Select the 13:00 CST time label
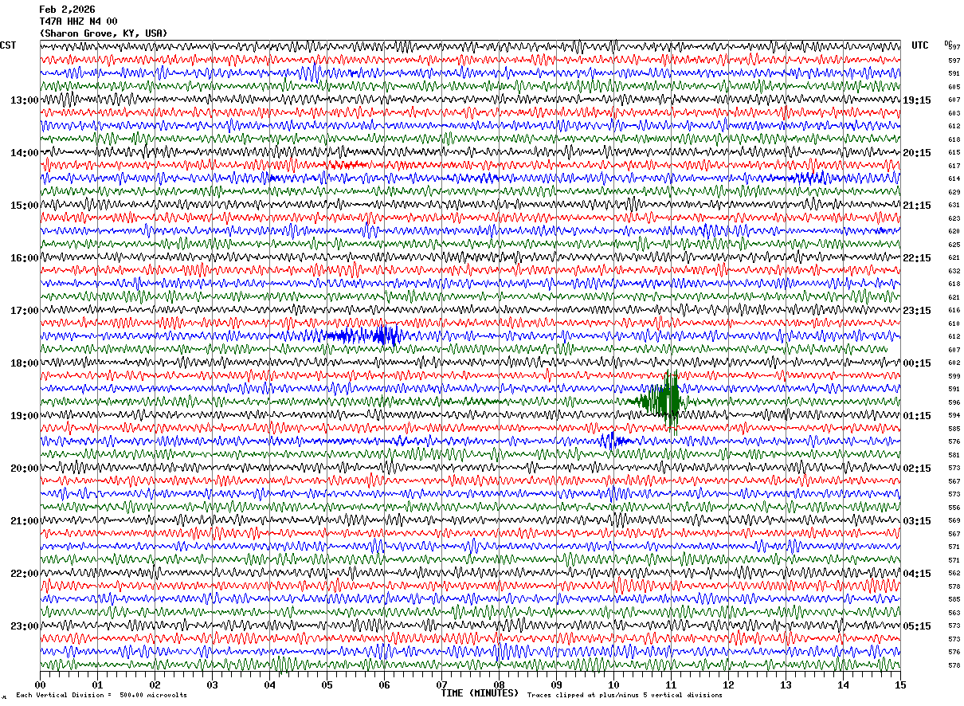 24,100
